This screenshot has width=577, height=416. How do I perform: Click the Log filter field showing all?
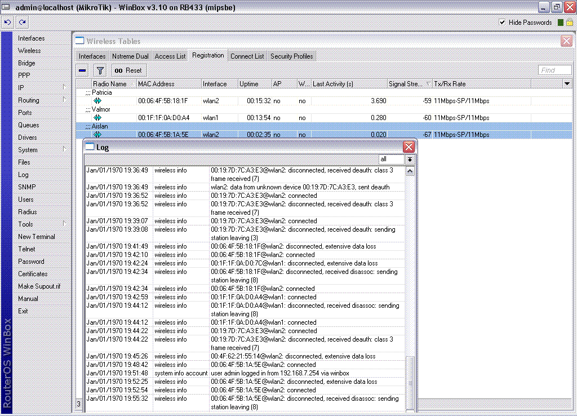392,160
